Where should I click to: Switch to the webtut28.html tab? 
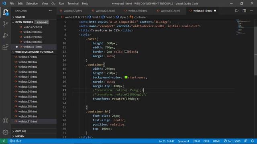[105, 11]
